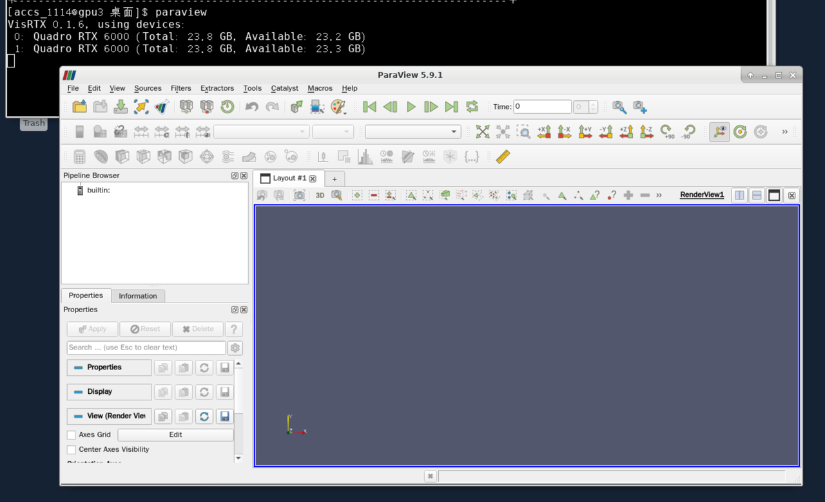The height and width of the screenshot is (502, 825).
Task: Collapse the Properties section header
Action: point(109,367)
